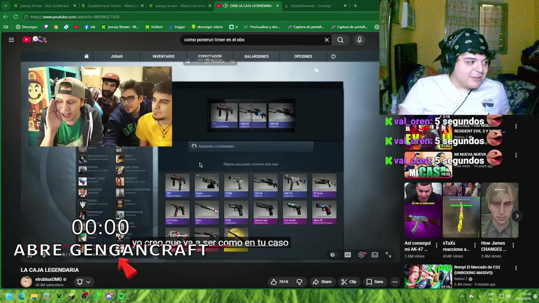Open options menu for Resident Evil video

pyautogui.click(x=516, y=127)
